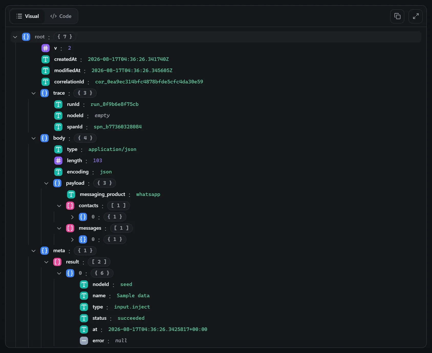
Task: Click the expand fullscreen icon button
Action: coord(416,16)
